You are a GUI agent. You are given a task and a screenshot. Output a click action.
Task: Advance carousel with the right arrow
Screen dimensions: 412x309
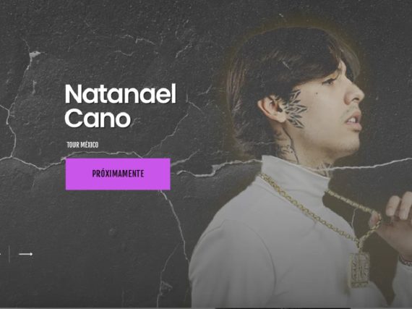tap(26, 254)
